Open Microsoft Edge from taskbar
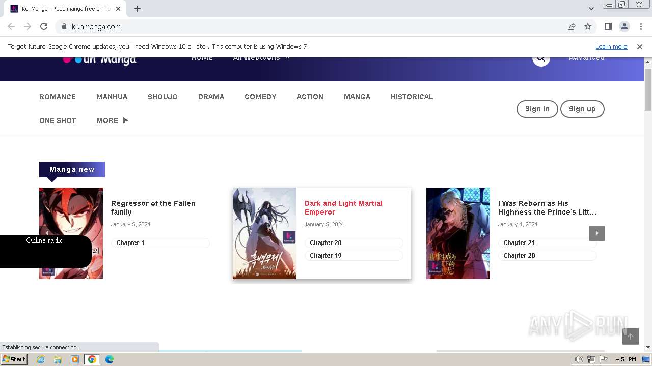 click(x=110, y=359)
